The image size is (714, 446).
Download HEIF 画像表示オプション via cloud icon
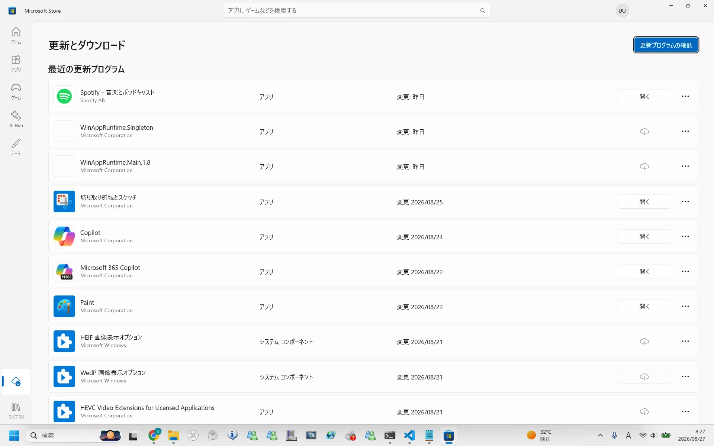tap(644, 341)
